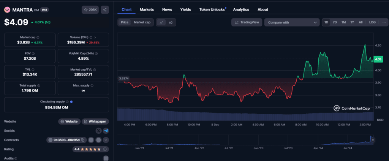Image resolution: width=389 pixels, height=161 pixels.
Task: Open the Yields tab
Action: coord(185,9)
